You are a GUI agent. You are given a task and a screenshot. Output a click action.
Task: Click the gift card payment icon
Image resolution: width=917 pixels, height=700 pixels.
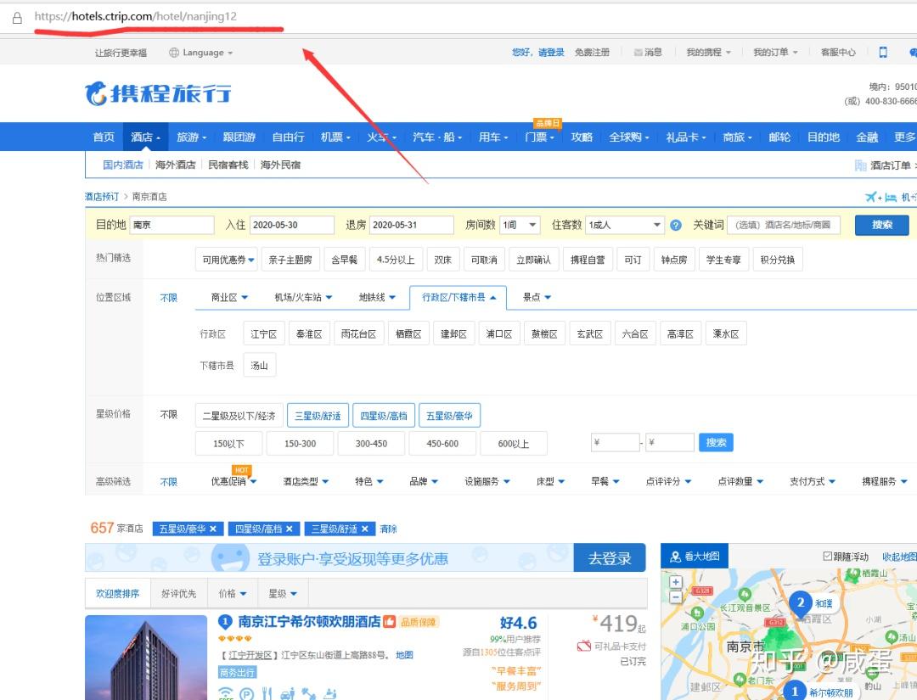583,647
